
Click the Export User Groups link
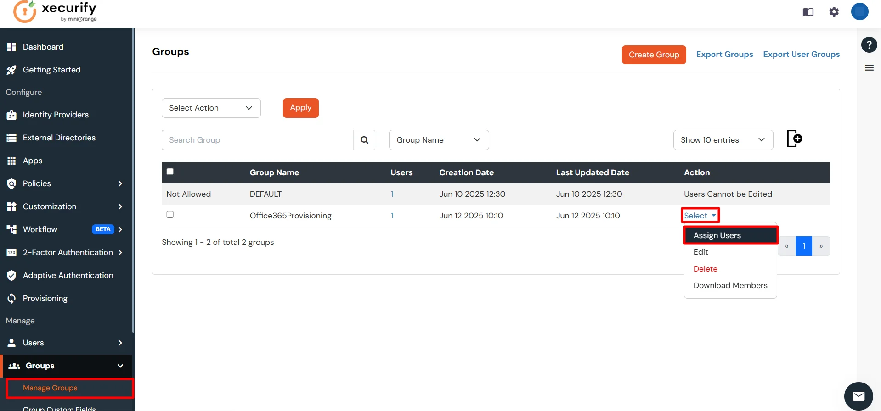[802, 54]
